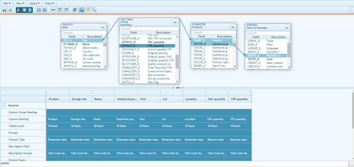Open the View menu
This screenshot has height=167, width=354.
(x=20, y=4)
